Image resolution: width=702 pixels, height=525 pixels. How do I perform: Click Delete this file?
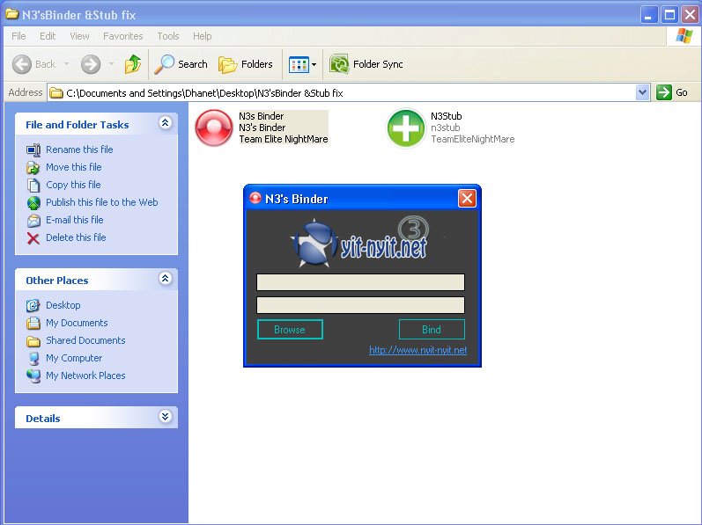tap(76, 237)
